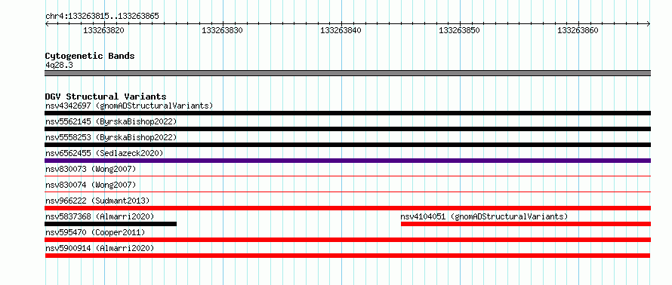Click the red bar under nsv5900914
Image resolution: width=672 pixels, height=285 pixels.
tap(347, 256)
